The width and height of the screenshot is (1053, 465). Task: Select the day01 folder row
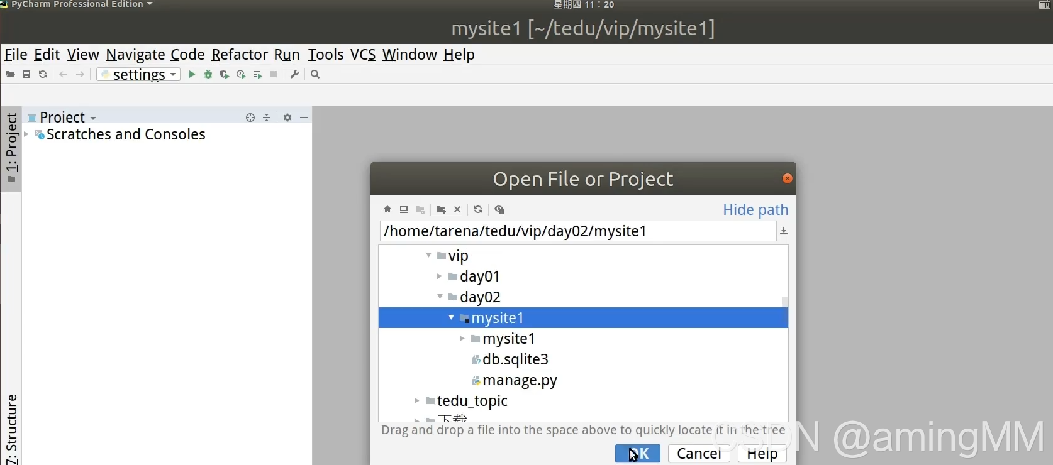coord(583,276)
